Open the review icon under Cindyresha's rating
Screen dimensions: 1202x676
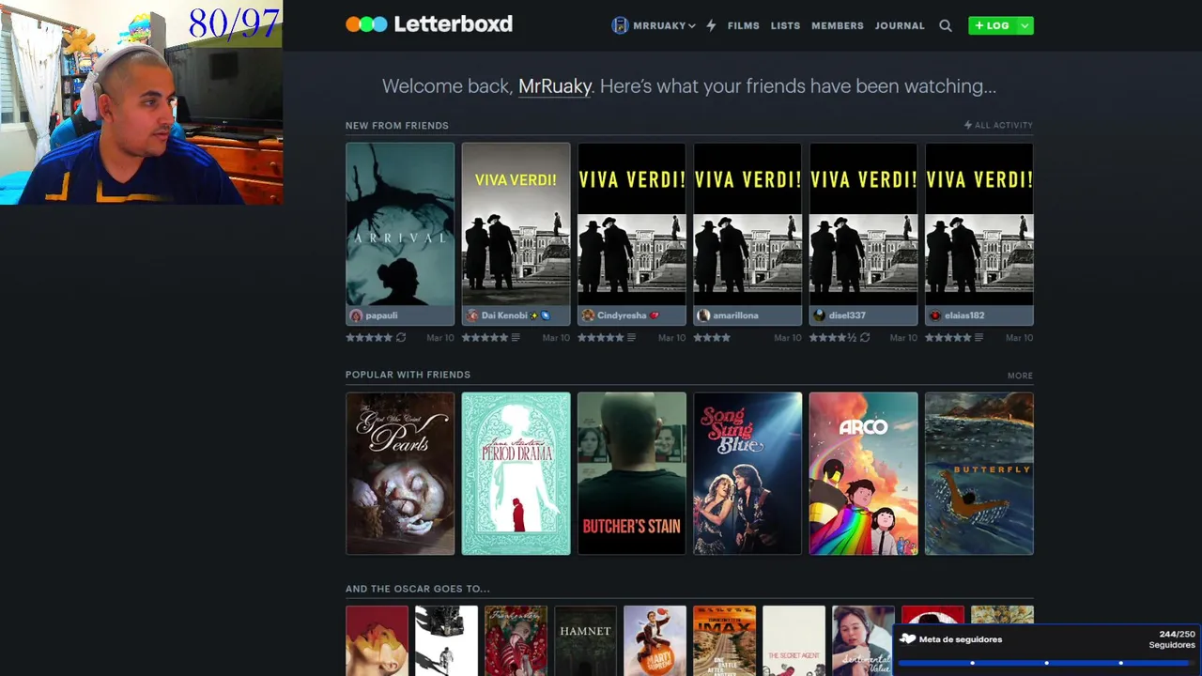coord(631,337)
